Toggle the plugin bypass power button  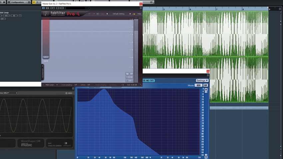43,8
